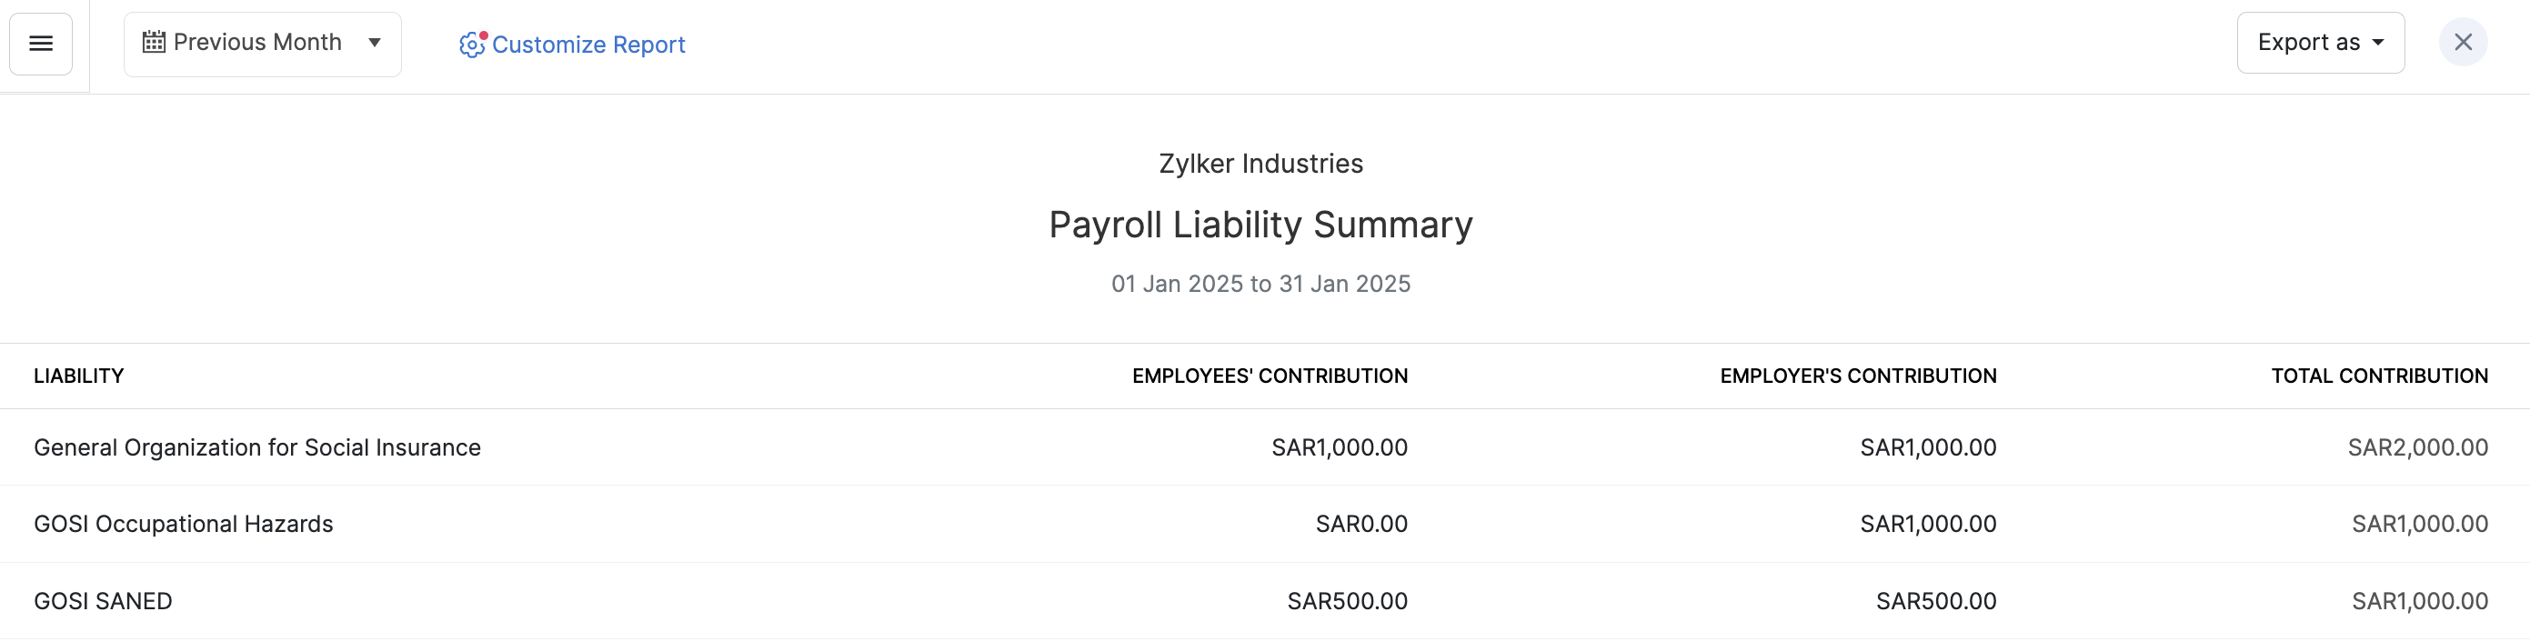Click the Total Contribution column header

2379,376
